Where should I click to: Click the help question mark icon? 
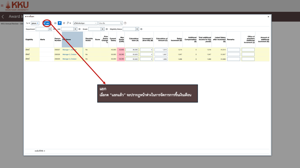pyautogui.click(x=125, y=23)
